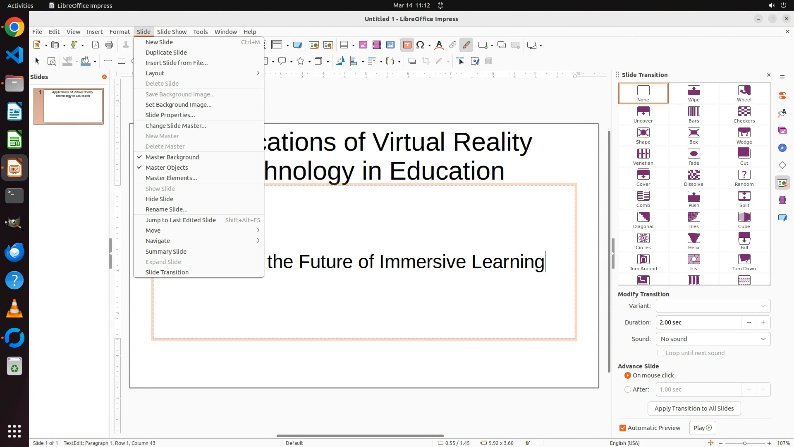The width and height of the screenshot is (794, 447).
Task: Open the Variant combo box
Action: coord(713,306)
